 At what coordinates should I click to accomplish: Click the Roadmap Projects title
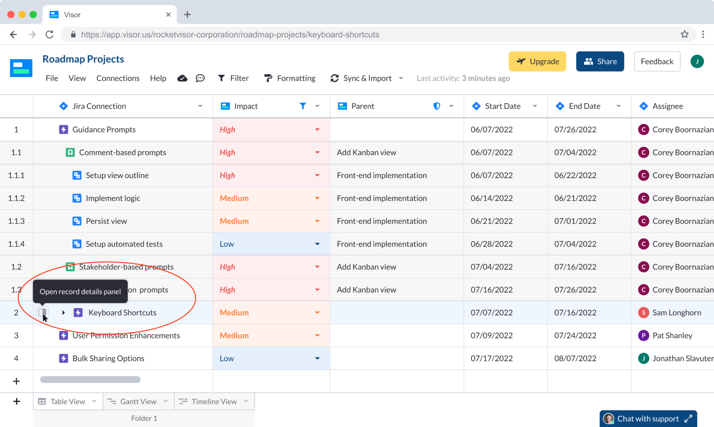[x=83, y=59]
